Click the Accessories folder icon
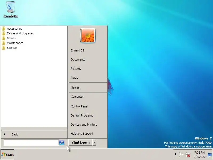Screen dimensions: 213x160 tap(4, 29)
